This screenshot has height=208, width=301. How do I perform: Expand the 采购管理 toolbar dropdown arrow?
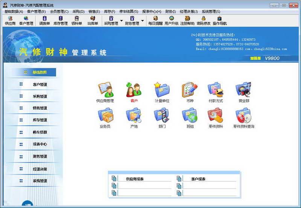pos(121,21)
